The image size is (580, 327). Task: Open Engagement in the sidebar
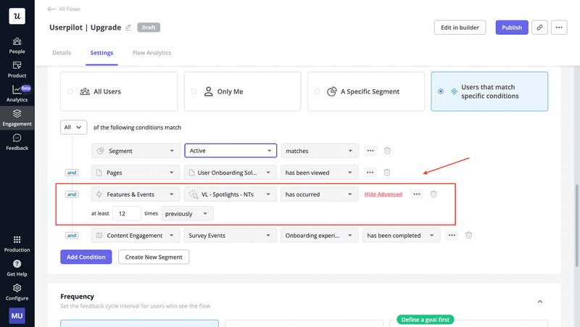tap(17, 118)
